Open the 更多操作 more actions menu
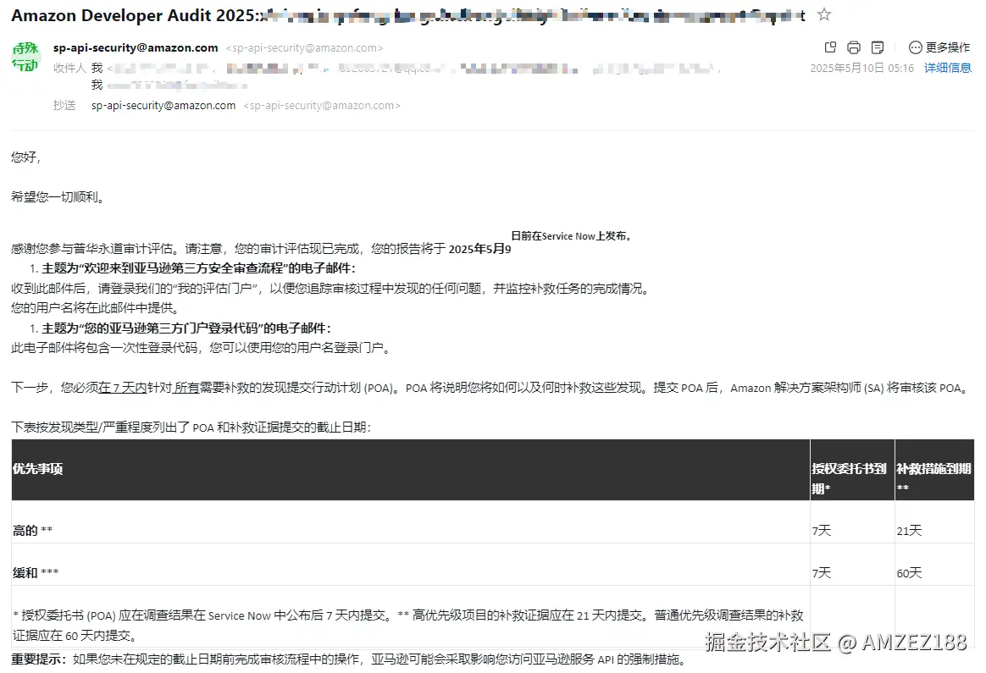This screenshot has height=673, width=986. 939,47
